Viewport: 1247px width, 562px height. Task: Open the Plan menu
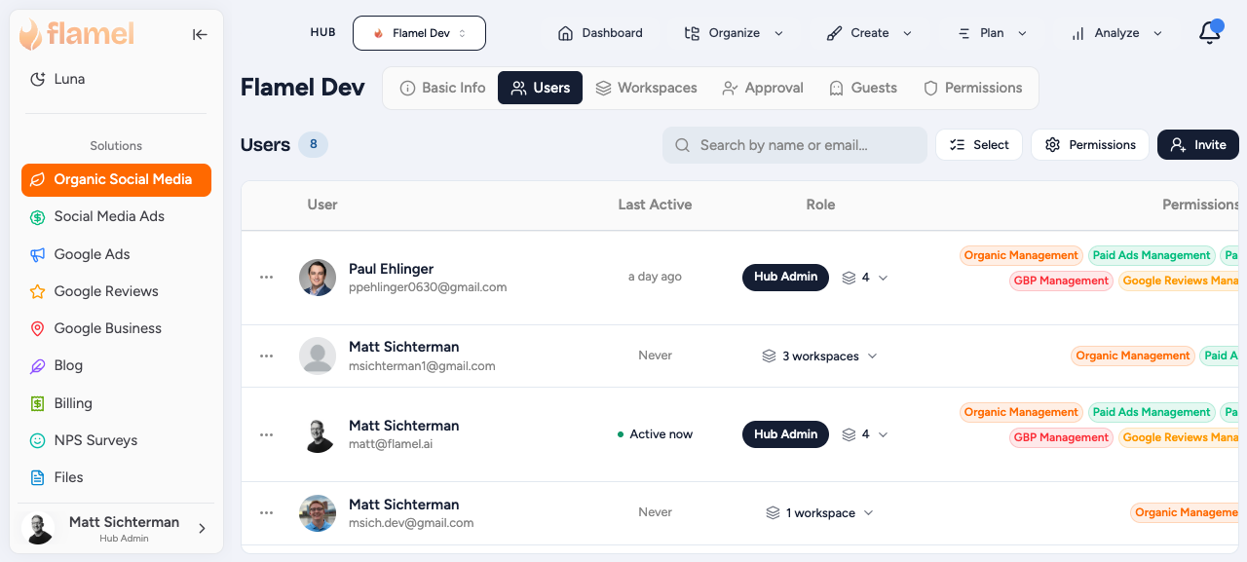tap(992, 33)
